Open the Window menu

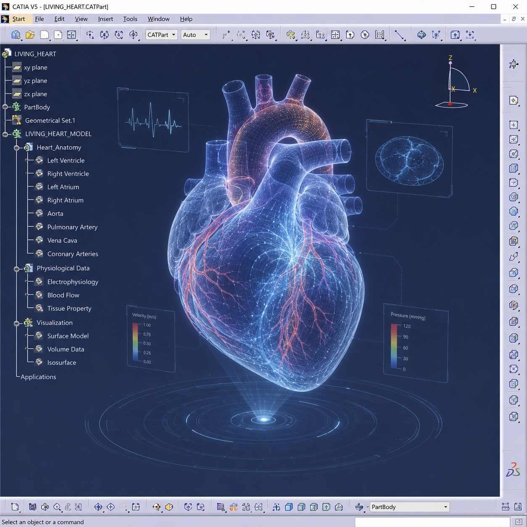158,19
